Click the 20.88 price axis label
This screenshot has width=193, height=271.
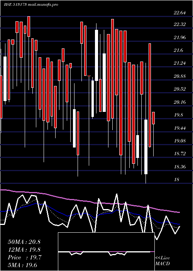180,76
